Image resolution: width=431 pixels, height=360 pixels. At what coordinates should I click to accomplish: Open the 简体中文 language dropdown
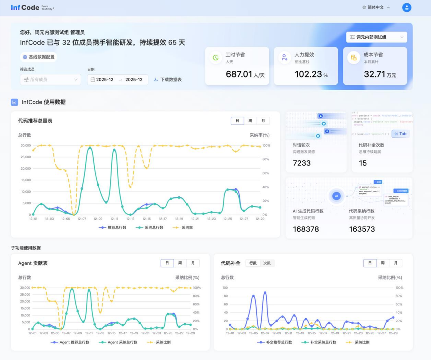click(x=376, y=7)
